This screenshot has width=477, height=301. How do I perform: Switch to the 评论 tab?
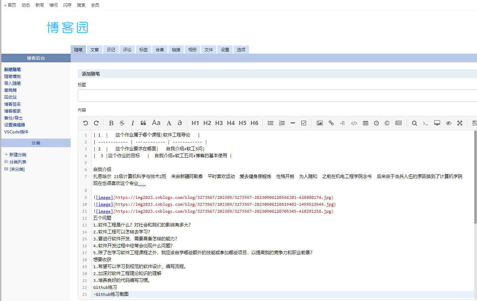[127, 50]
